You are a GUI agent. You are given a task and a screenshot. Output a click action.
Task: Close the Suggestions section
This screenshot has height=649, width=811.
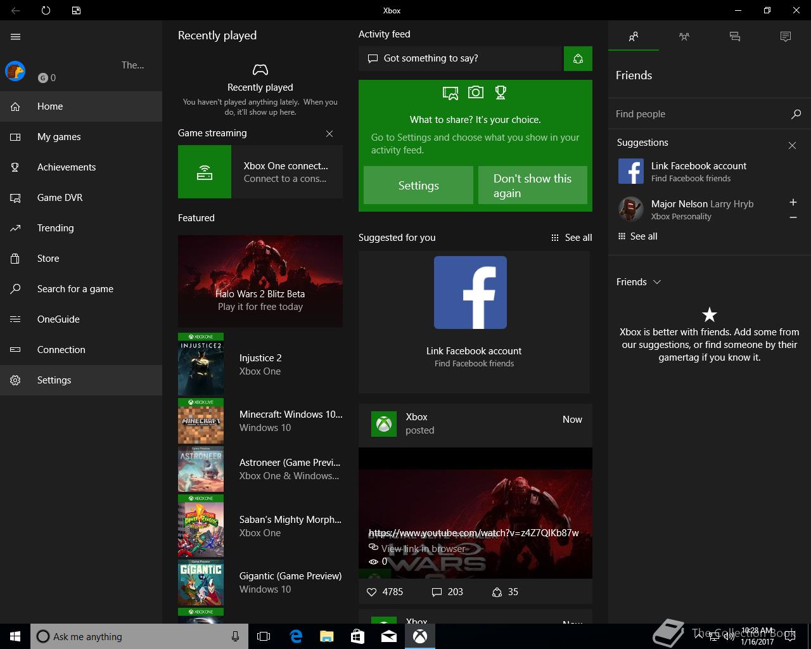point(792,145)
